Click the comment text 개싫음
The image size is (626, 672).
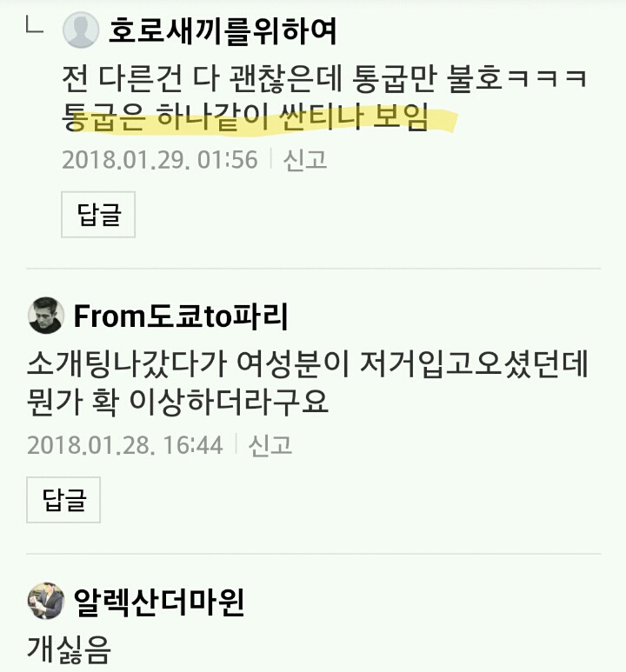pos(69,649)
